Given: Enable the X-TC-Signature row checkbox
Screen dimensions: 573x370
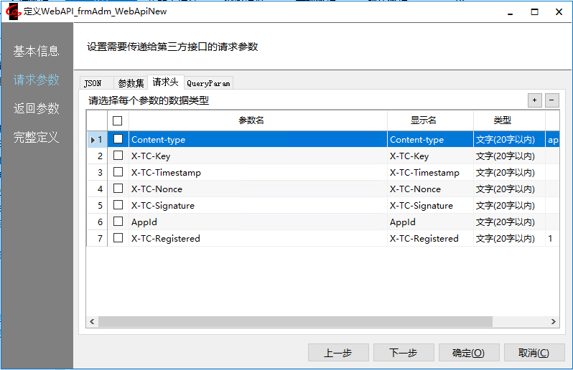Looking at the screenshot, I should (118, 205).
